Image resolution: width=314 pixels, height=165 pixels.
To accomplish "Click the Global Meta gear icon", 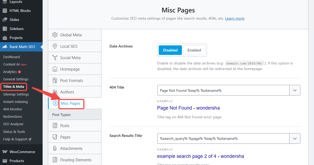I will [x=55, y=35].
